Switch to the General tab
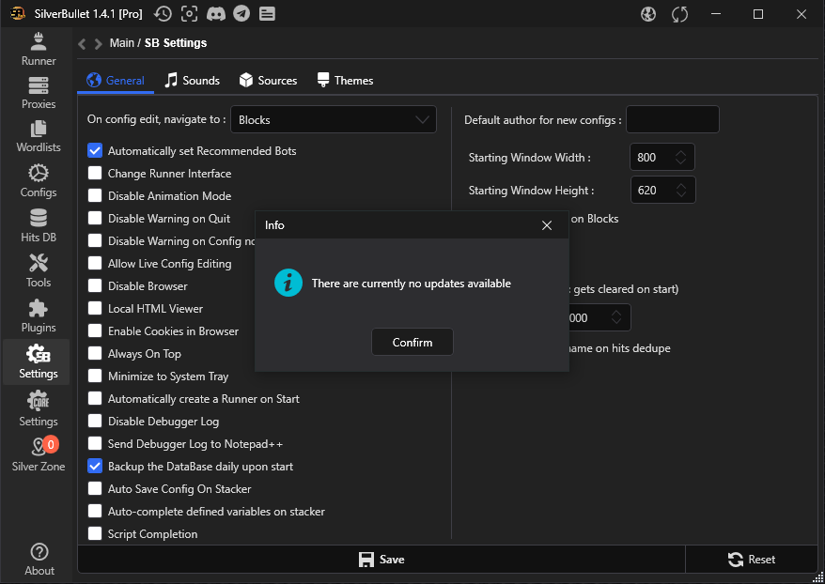Viewport: 825px width, 584px height. coord(116,81)
